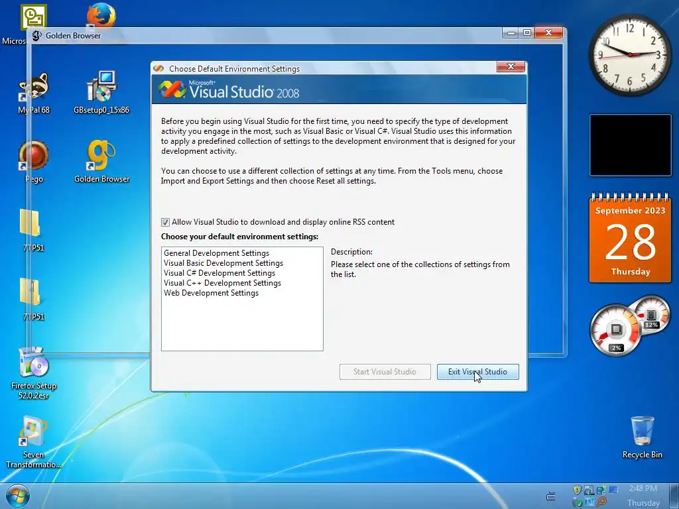
Task: Select Visual Basic Development Settings
Action: click(x=223, y=263)
